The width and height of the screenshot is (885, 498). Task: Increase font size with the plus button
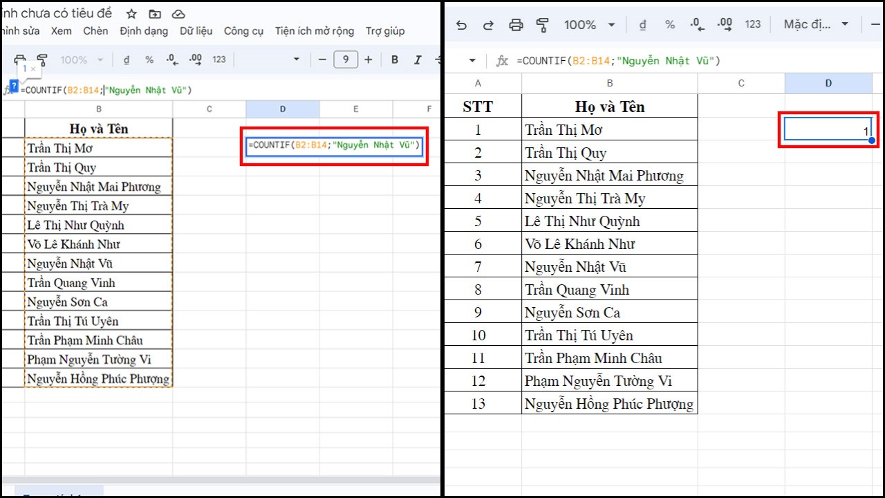pyautogui.click(x=368, y=60)
